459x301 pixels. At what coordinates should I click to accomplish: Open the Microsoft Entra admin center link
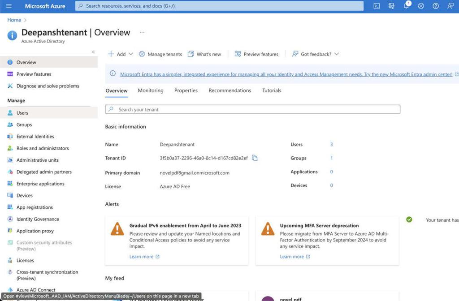(286, 74)
